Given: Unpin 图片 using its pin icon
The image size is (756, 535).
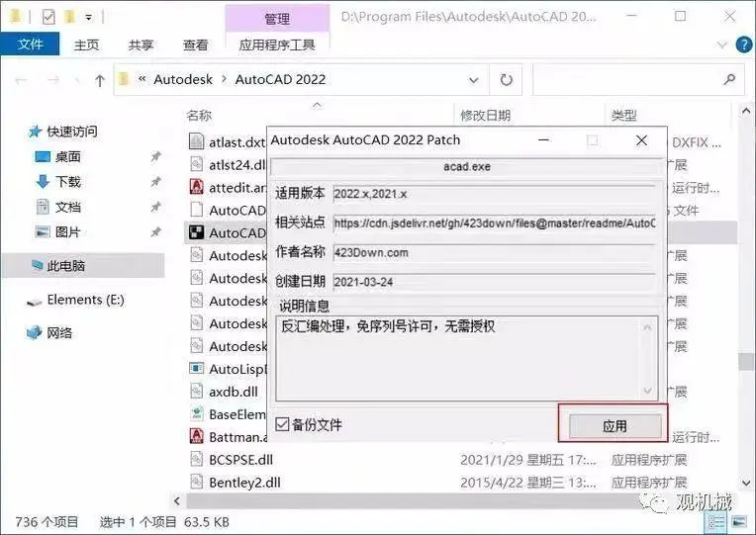Looking at the screenshot, I should (155, 232).
